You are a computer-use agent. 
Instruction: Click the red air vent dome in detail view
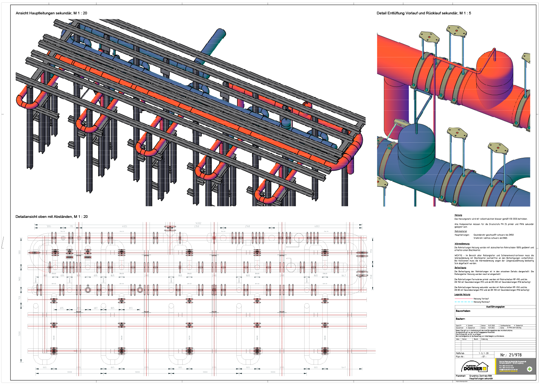494,68
